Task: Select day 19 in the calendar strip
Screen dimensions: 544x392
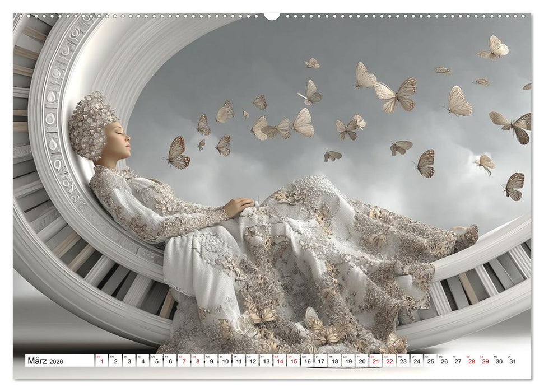Action: pos(348,361)
